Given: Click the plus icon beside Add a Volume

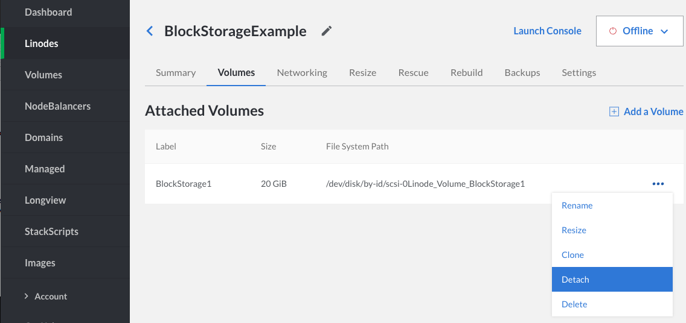Looking at the screenshot, I should point(614,111).
